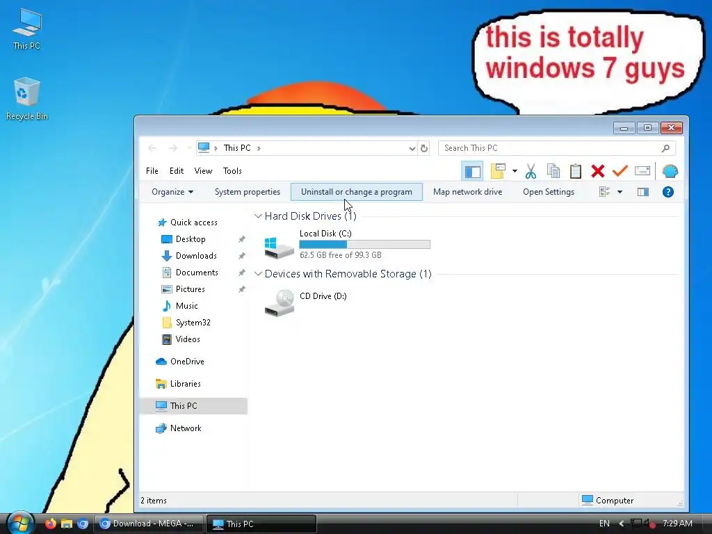Switch to Download - MEGA taskbar window
The height and width of the screenshot is (534, 712).
(x=148, y=524)
